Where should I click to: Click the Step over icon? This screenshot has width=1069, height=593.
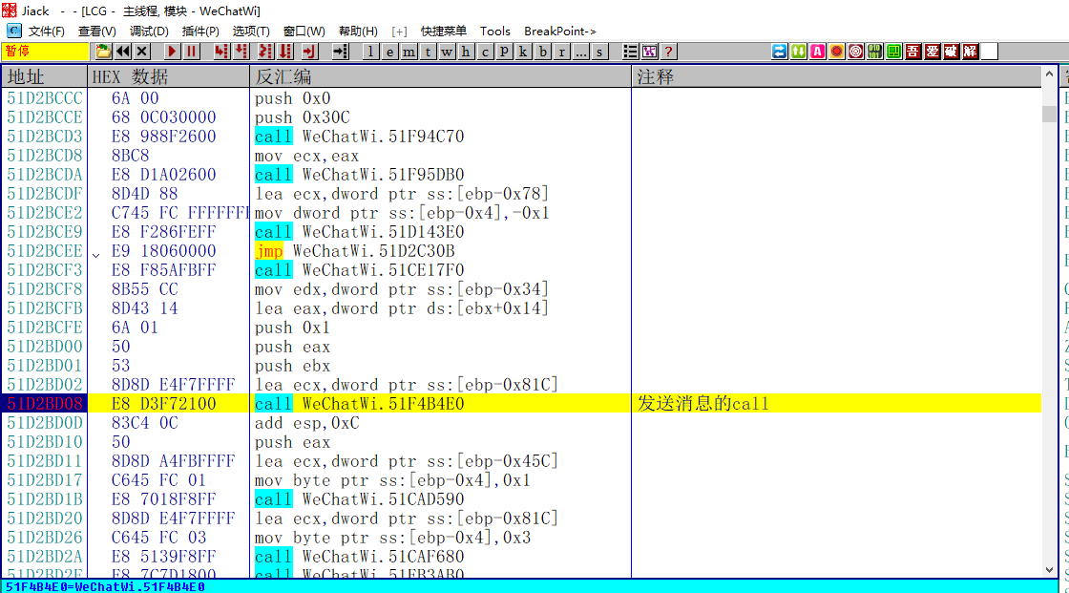point(241,52)
